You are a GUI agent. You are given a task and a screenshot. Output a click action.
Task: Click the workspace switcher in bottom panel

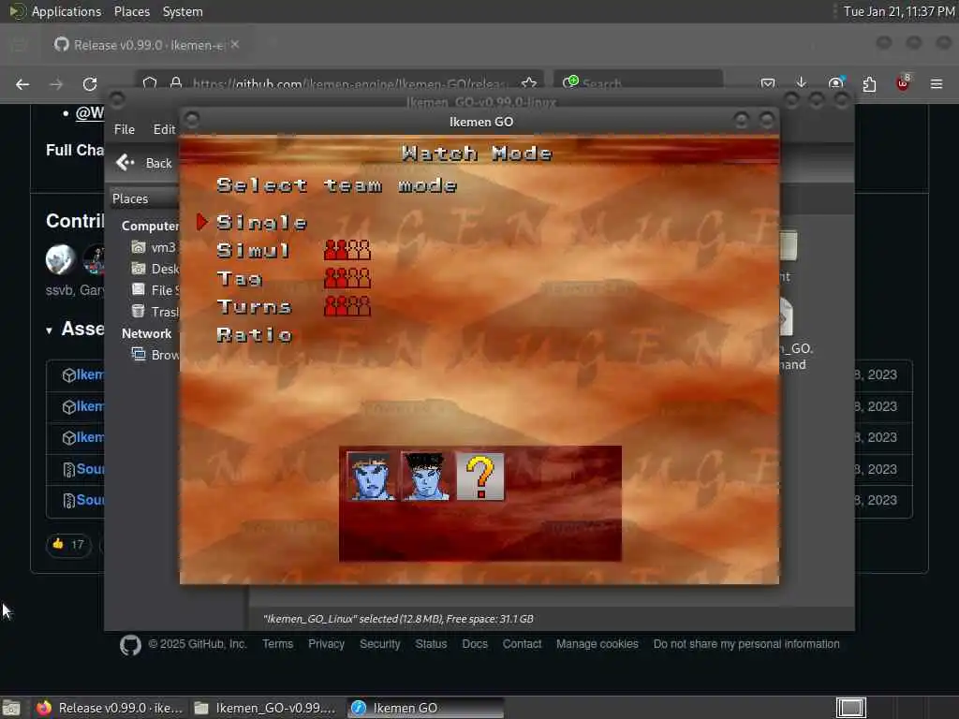pos(850,708)
